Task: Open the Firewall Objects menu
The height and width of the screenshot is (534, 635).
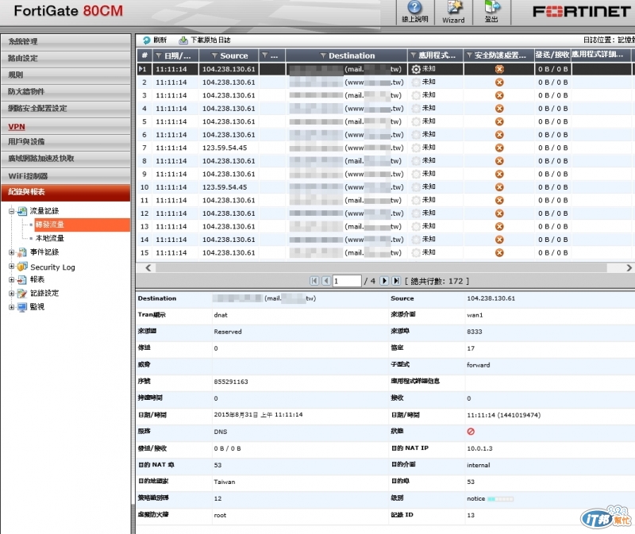Action: pos(66,91)
